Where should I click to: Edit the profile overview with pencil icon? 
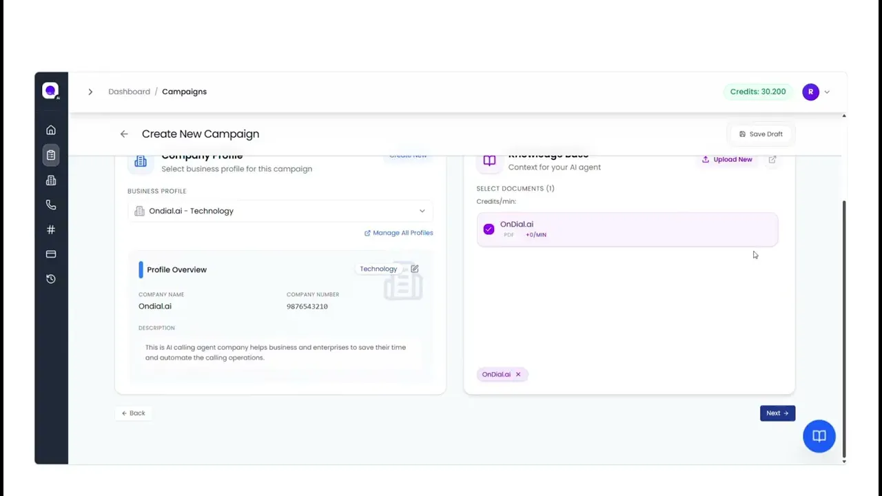pos(415,269)
